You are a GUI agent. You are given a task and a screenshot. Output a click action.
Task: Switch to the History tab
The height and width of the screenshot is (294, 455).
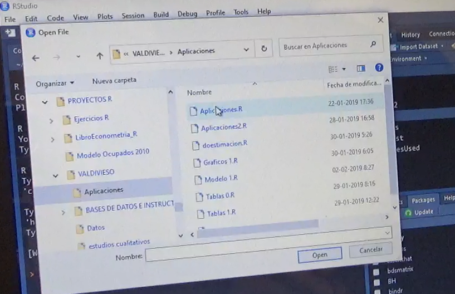410,35
